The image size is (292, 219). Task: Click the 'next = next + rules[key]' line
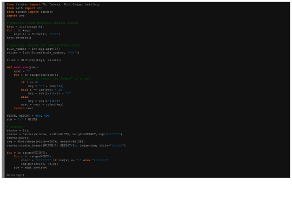42,104
